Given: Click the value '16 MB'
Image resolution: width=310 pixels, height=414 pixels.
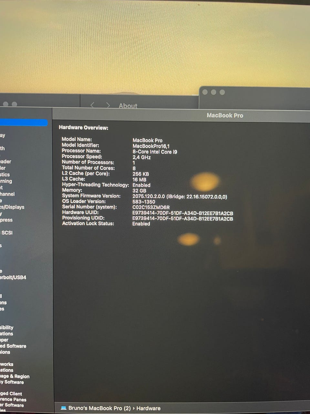Looking at the screenshot, I should pyautogui.click(x=139, y=180).
